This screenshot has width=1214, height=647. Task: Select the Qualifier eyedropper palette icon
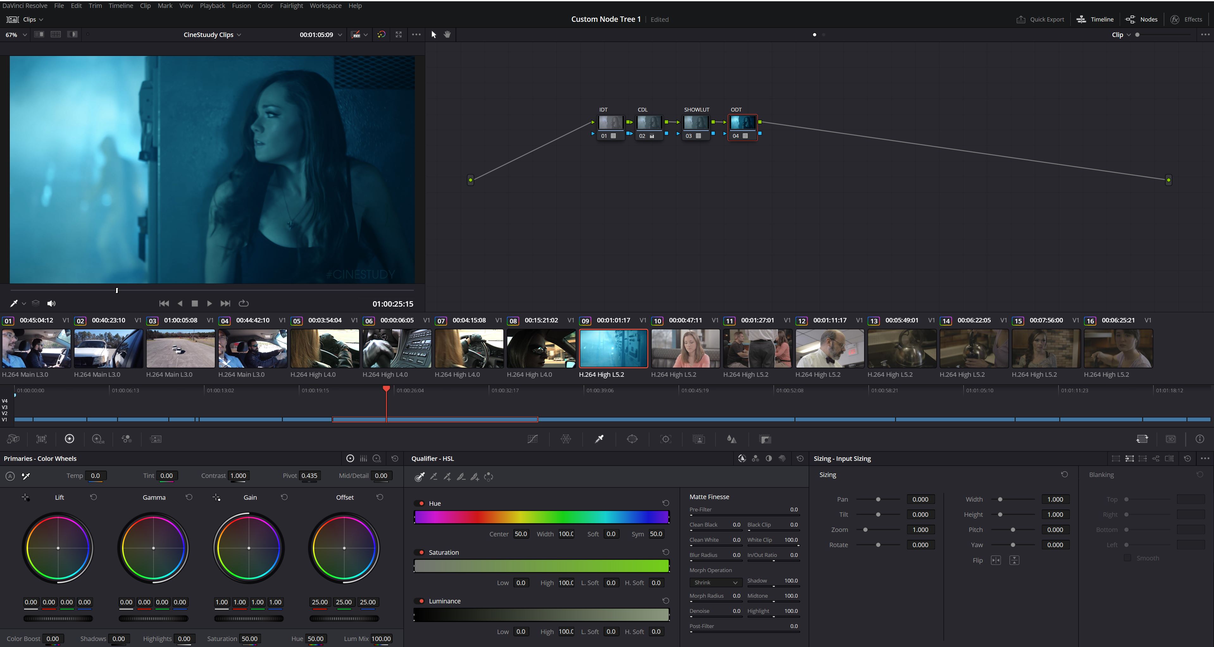click(599, 439)
